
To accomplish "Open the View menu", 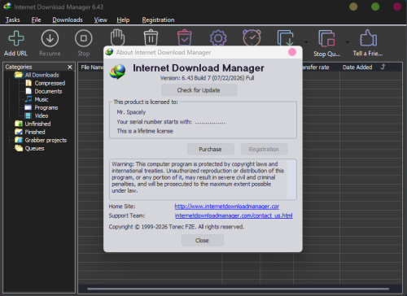I will pyautogui.click(x=101, y=20).
